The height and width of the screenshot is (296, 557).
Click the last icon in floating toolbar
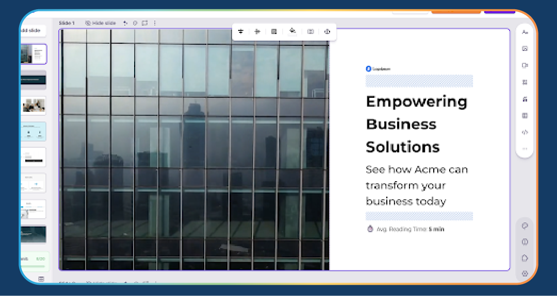[327, 31]
